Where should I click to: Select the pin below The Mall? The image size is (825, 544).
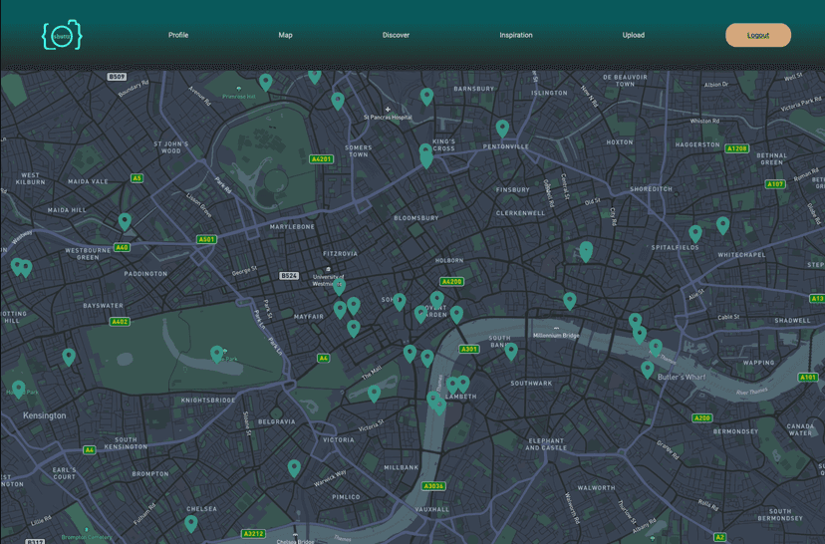tap(374, 394)
